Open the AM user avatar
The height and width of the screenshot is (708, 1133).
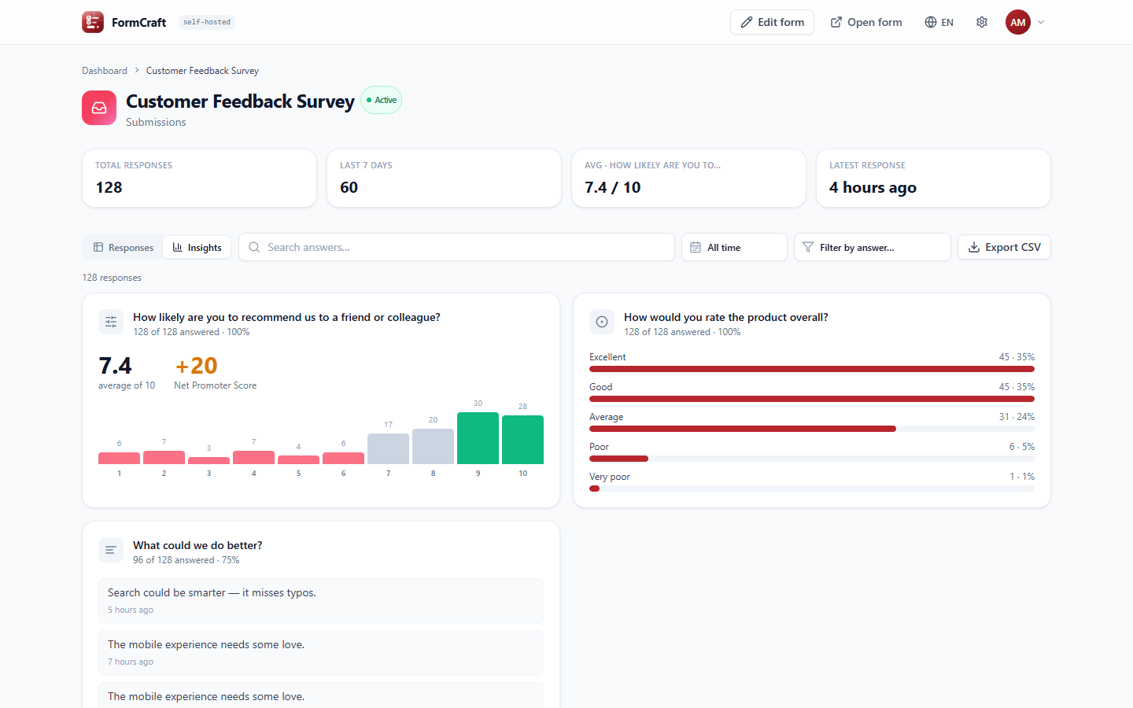(1018, 22)
